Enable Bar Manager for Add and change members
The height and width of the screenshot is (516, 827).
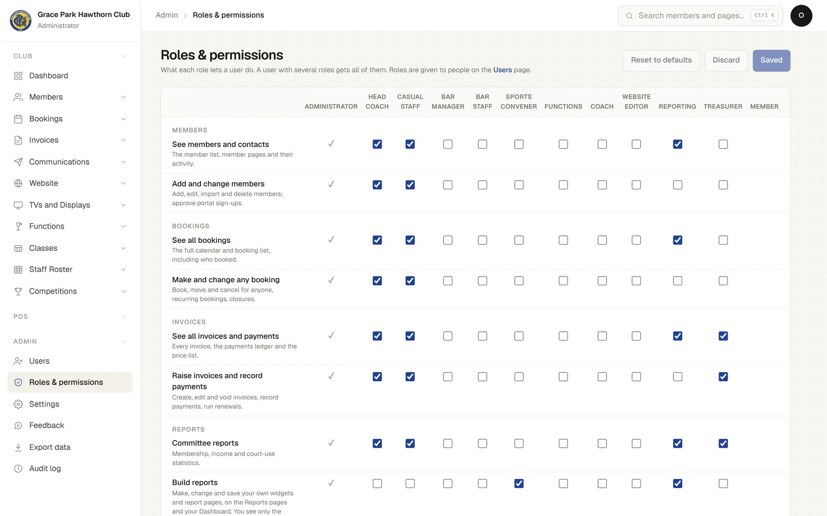click(x=448, y=185)
